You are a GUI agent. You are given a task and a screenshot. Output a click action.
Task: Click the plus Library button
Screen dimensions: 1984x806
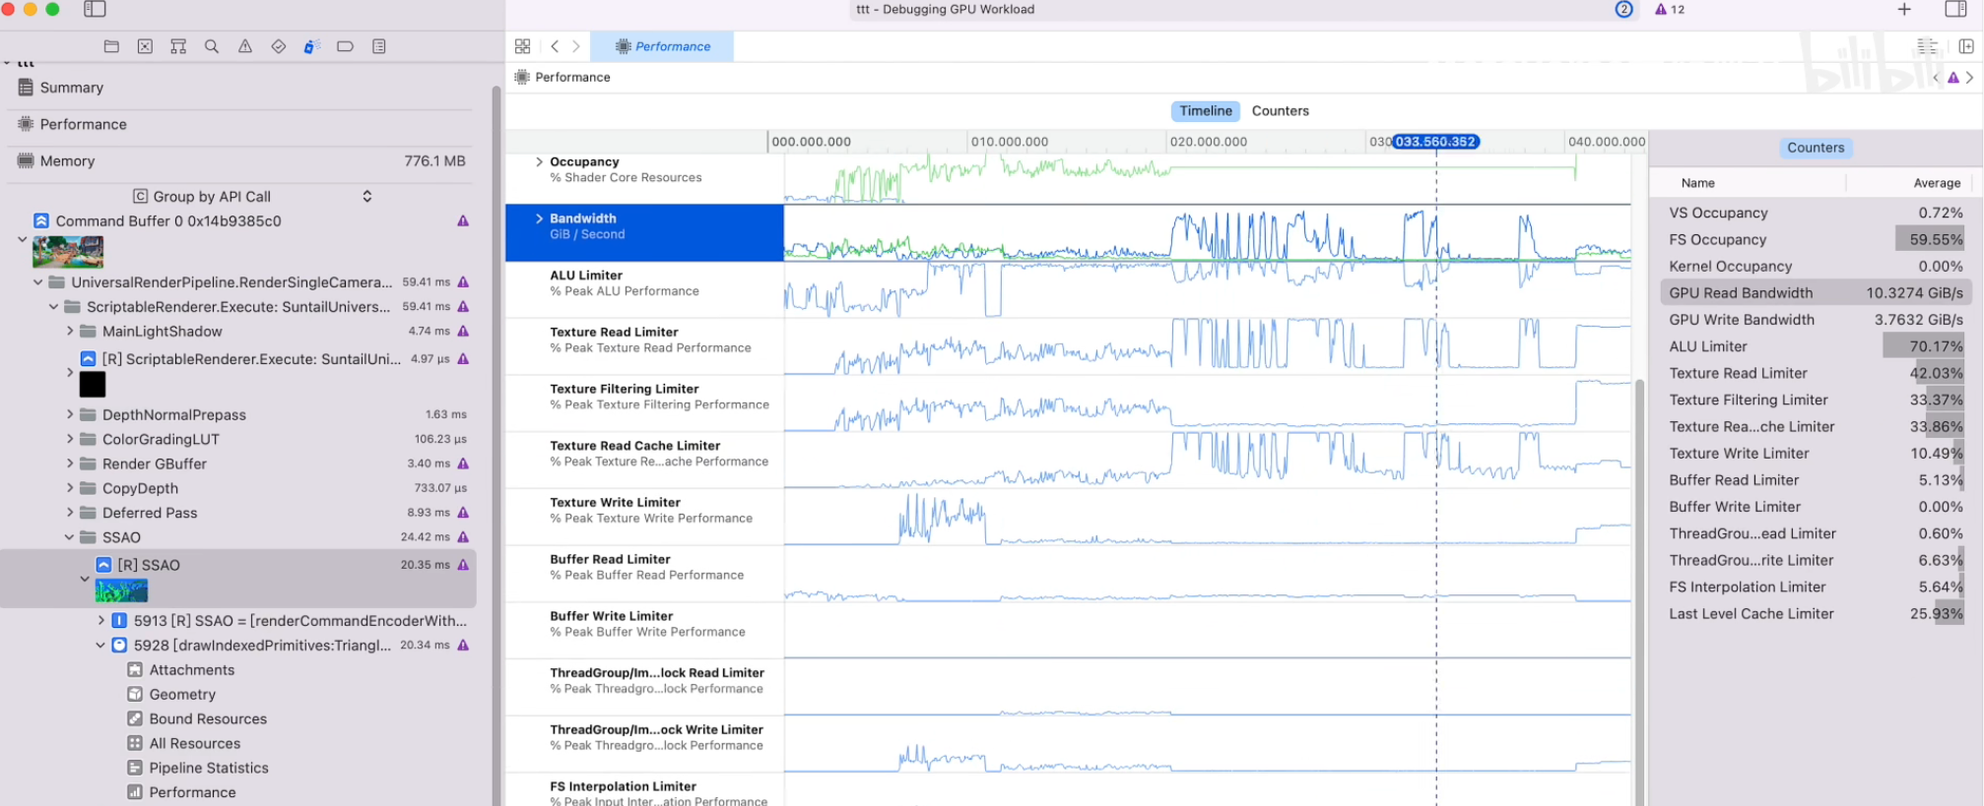[1904, 9]
